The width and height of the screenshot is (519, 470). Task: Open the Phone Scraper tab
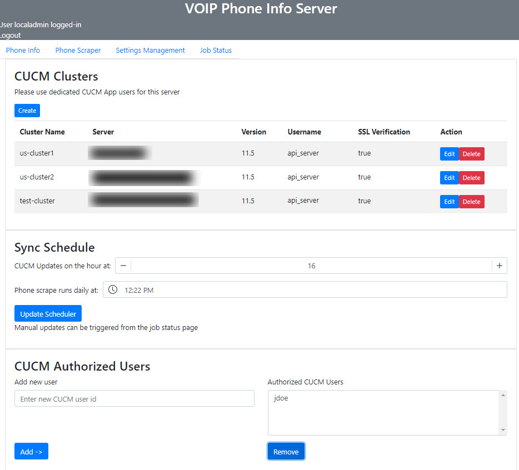[78, 51]
